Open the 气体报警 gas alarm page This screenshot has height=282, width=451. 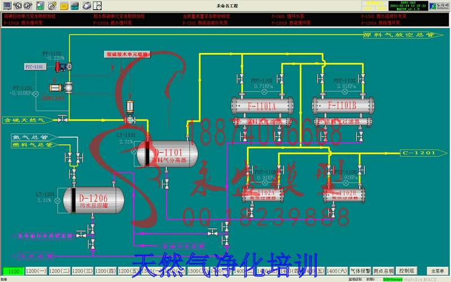coord(360,271)
